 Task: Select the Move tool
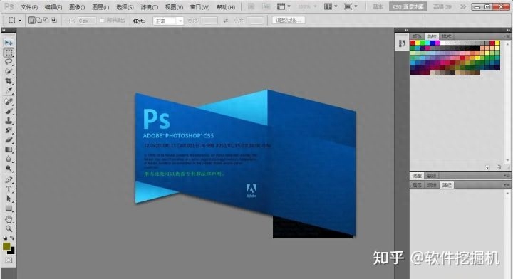click(x=9, y=43)
